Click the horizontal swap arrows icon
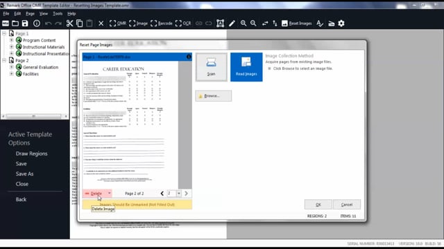This screenshot has height=249, width=444. pyautogui.click(x=265, y=24)
